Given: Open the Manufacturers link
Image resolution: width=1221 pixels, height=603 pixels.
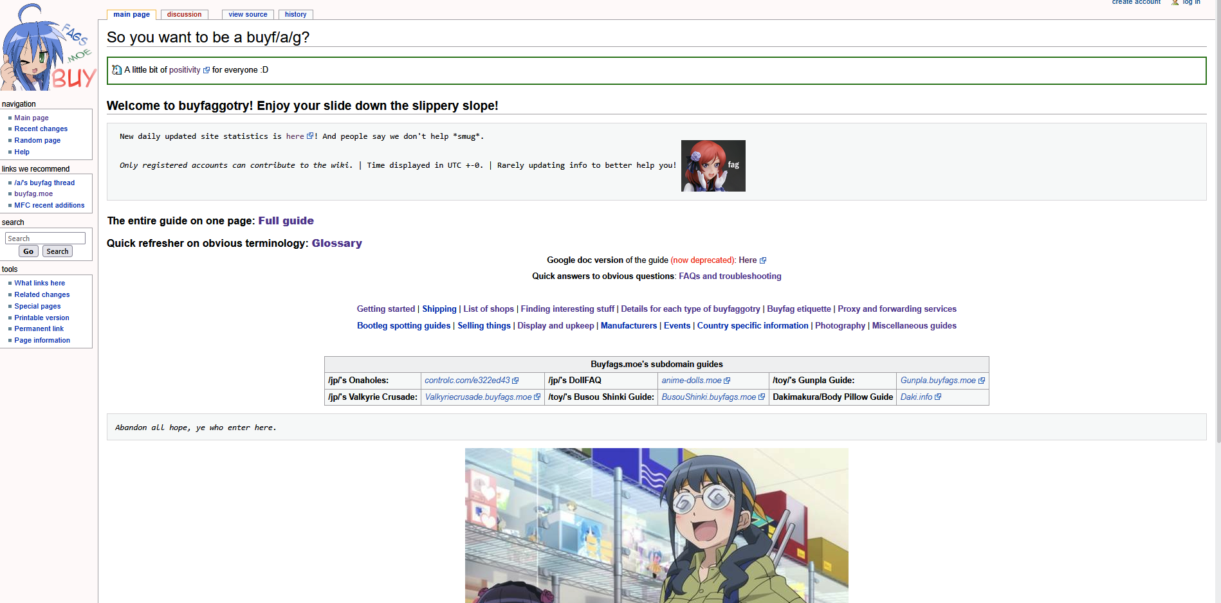Looking at the screenshot, I should (x=629, y=326).
